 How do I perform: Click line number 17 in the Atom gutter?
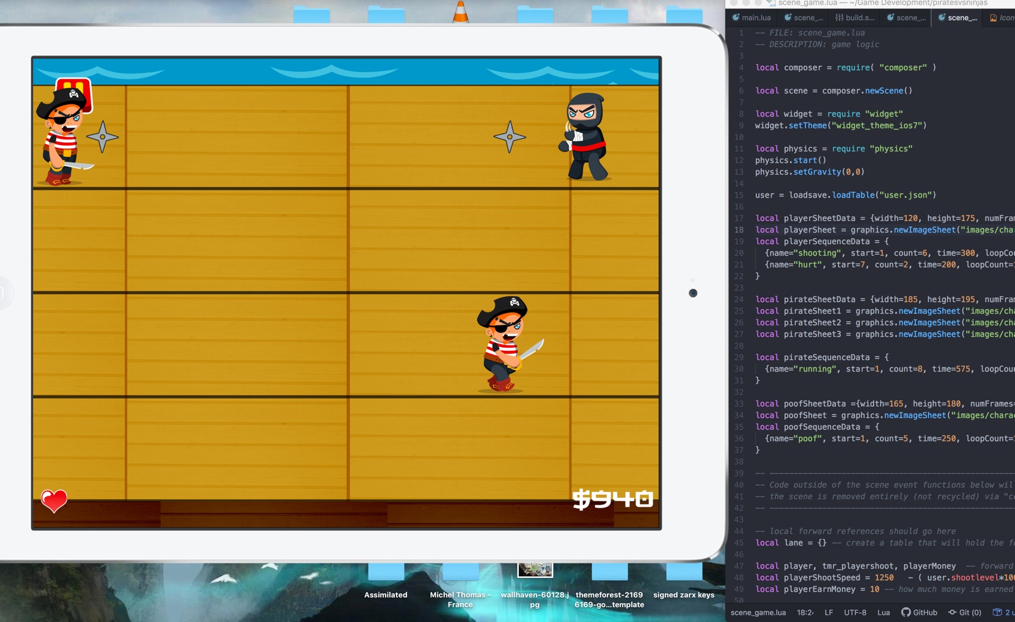point(739,218)
